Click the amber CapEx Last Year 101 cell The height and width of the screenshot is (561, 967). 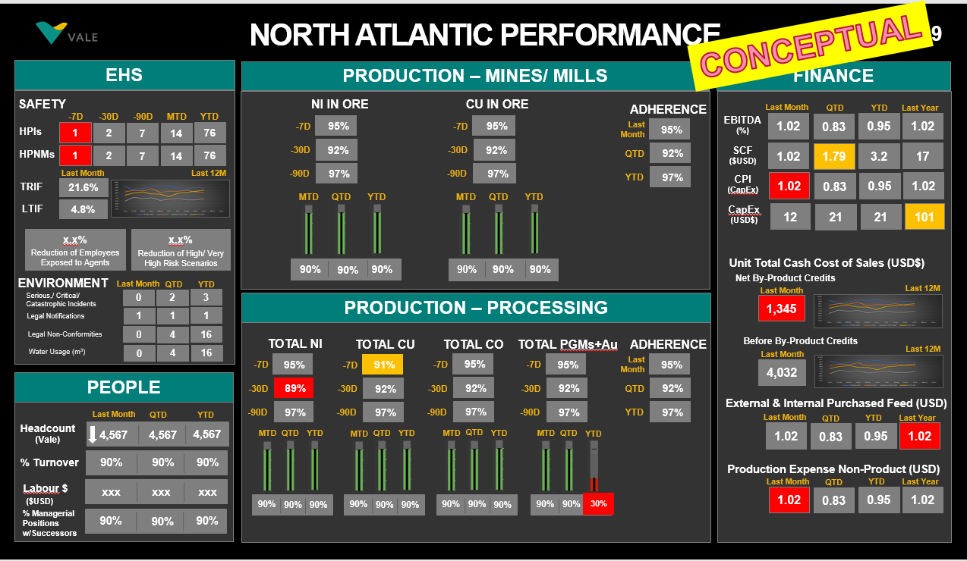click(924, 217)
